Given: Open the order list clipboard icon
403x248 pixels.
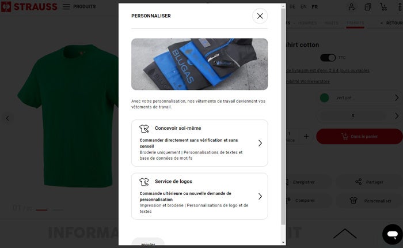Looking at the screenshot, I should tap(368, 7).
